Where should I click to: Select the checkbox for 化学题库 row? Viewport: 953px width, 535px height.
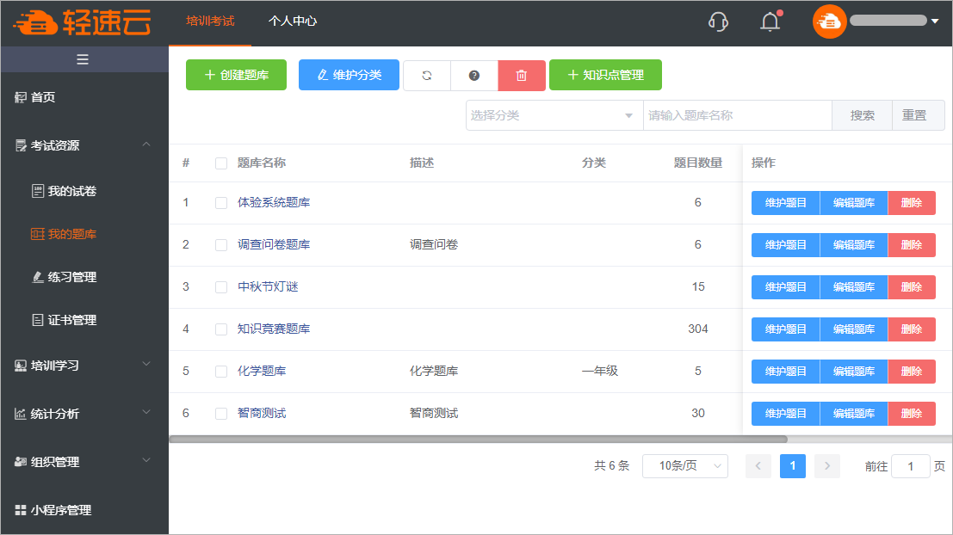[x=221, y=372]
